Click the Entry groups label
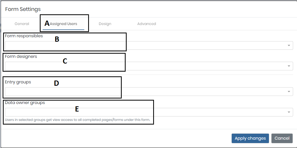 [18, 82]
